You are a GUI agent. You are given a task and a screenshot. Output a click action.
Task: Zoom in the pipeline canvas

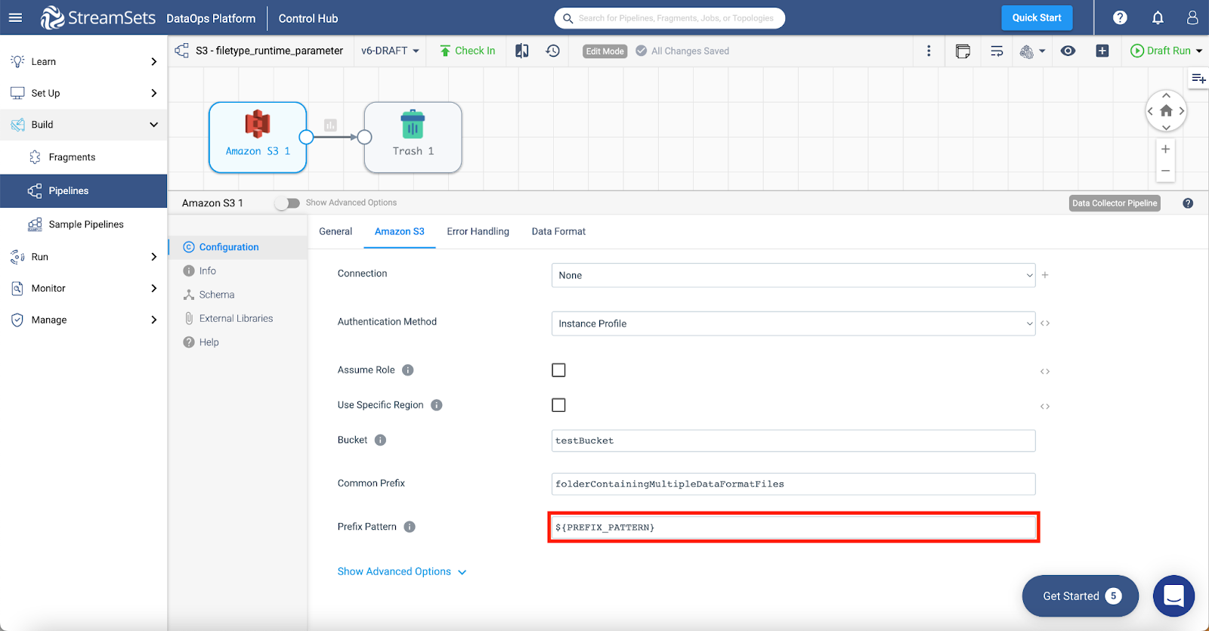pyautogui.click(x=1166, y=149)
